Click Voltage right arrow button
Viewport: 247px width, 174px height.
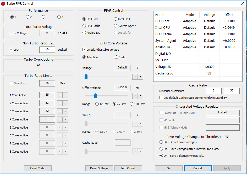pyautogui.click(x=140, y=76)
